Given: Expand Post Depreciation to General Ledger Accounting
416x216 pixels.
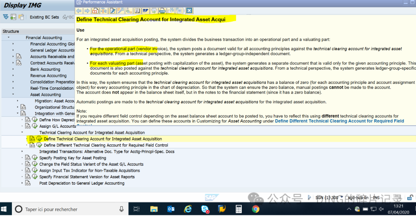Looking at the screenshot, I should coord(22,183).
